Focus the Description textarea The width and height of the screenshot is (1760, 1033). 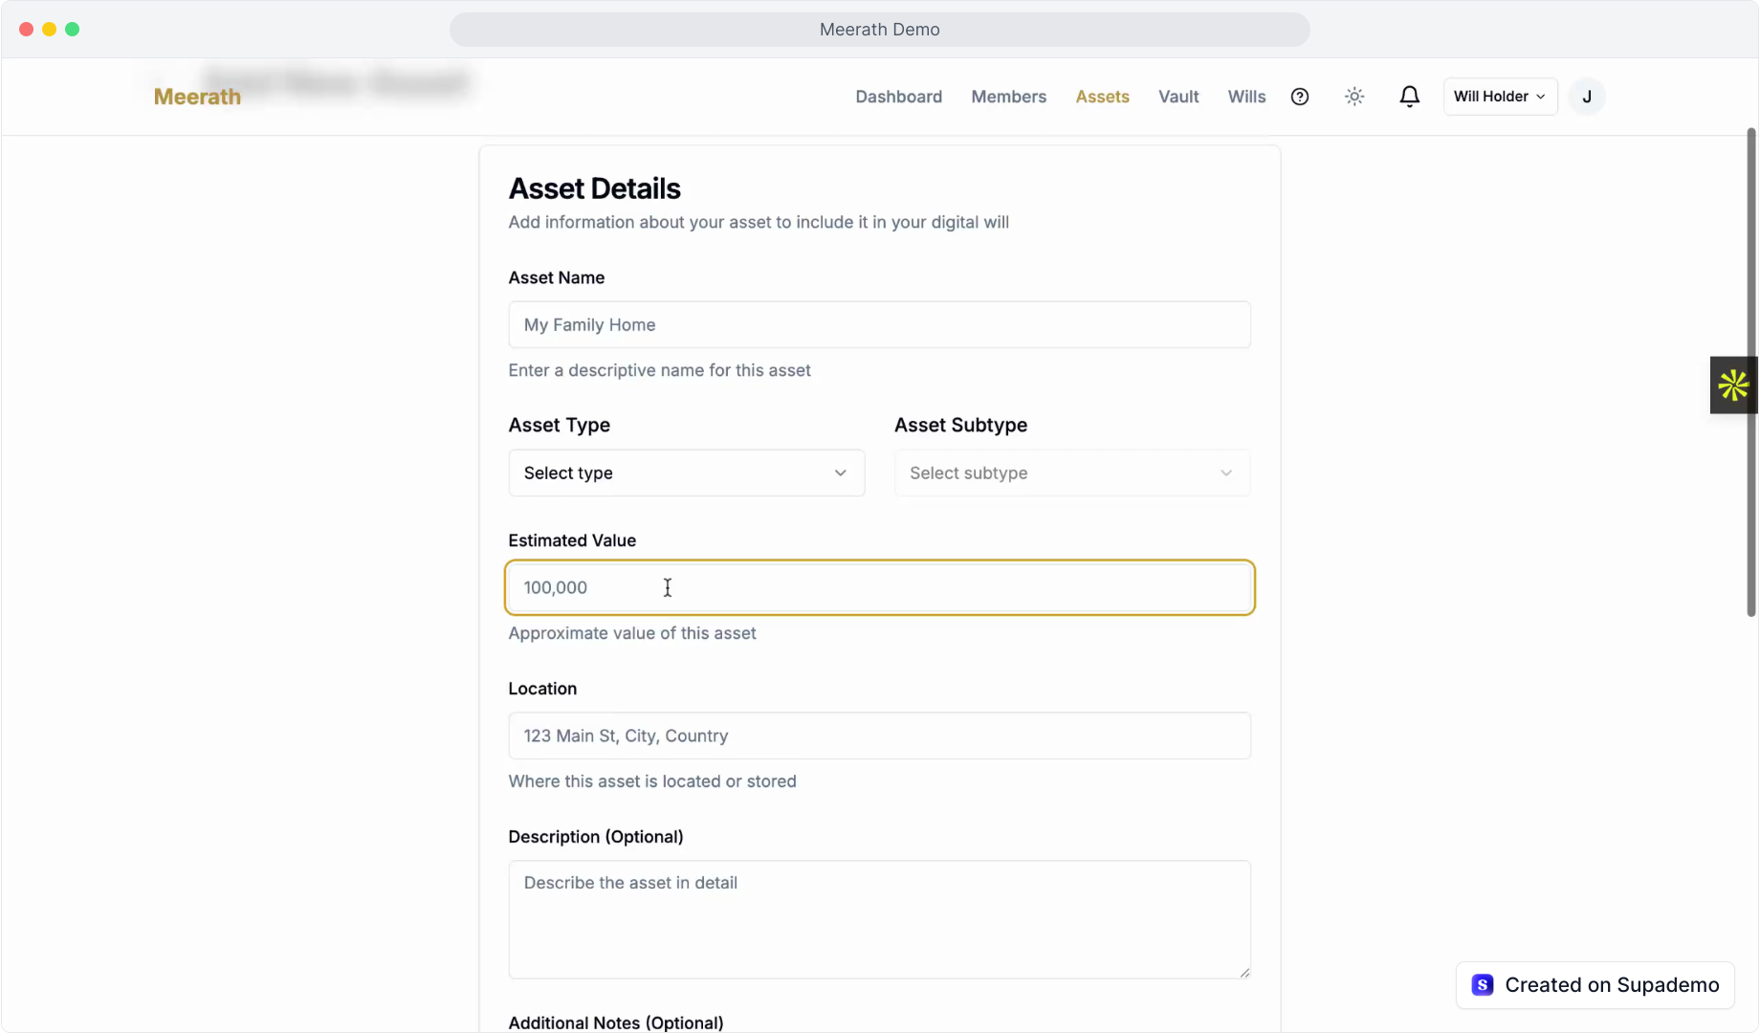[879, 919]
